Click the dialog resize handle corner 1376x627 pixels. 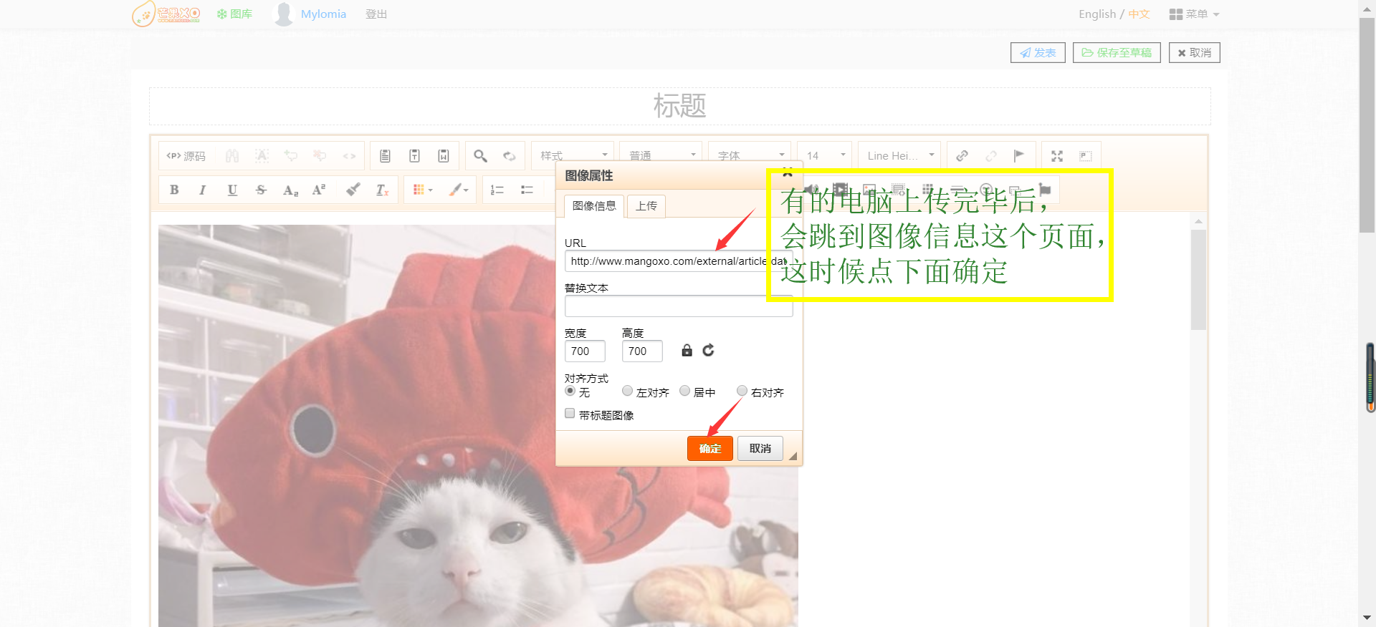793,456
